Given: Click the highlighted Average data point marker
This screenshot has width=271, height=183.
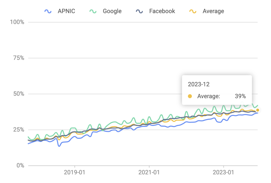Looking at the screenshot, I should tap(258, 110).
